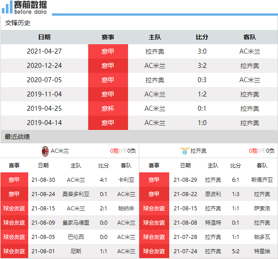The image size is (278, 259).
Task: Select date 2019-04-14 in history
Action: (44, 123)
